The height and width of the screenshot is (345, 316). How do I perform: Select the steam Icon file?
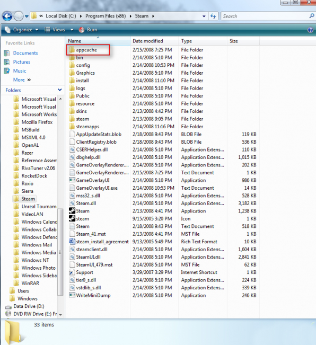[79, 218]
